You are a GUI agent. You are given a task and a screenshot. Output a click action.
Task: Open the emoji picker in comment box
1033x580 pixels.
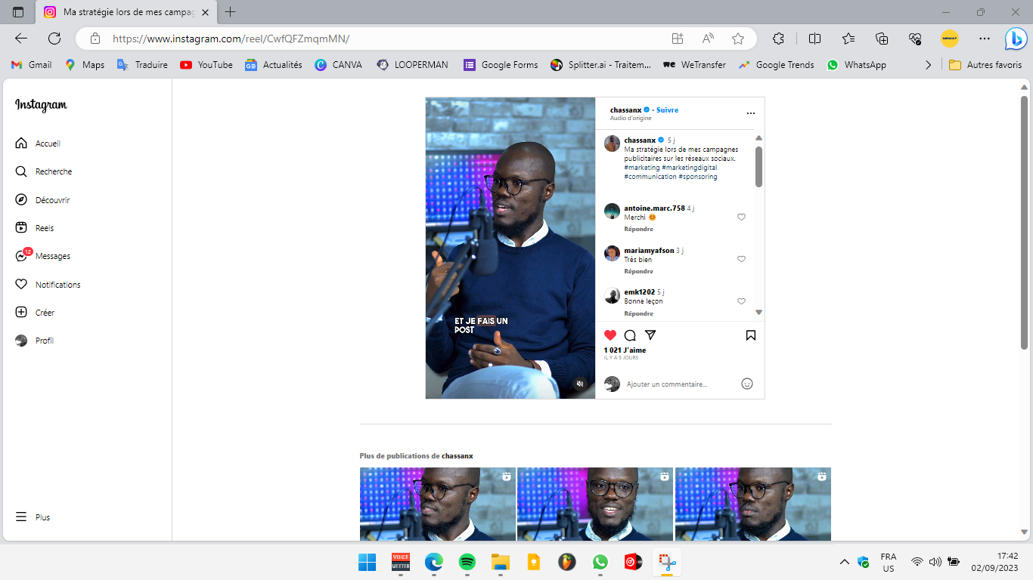(x=747, y=384)
